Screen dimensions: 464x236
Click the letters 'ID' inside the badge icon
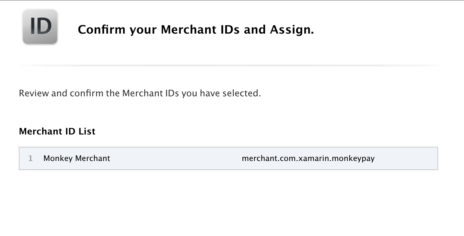(41, 26)
